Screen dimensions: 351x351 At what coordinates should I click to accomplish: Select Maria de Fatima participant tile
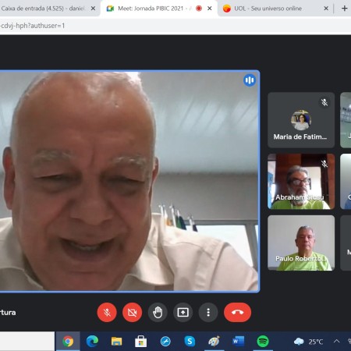(x=301, y=120)
